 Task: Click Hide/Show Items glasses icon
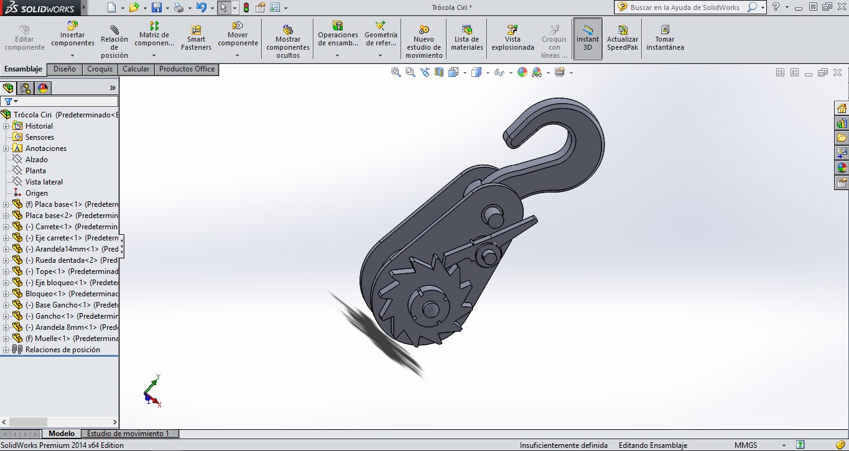[499, 72]
